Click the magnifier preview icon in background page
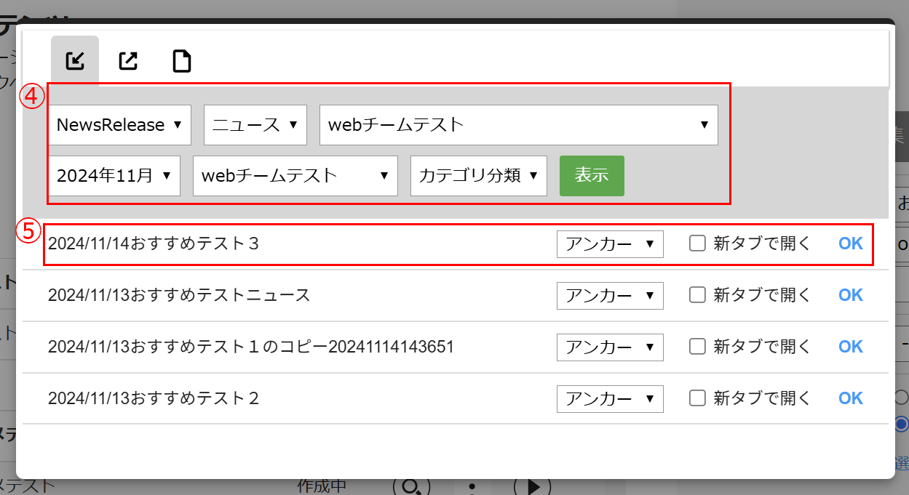The width and height of the screenshot is (909, 495). 412,486
